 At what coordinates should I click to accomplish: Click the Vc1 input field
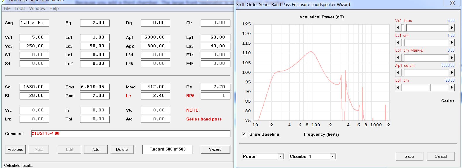coord(34,37)
